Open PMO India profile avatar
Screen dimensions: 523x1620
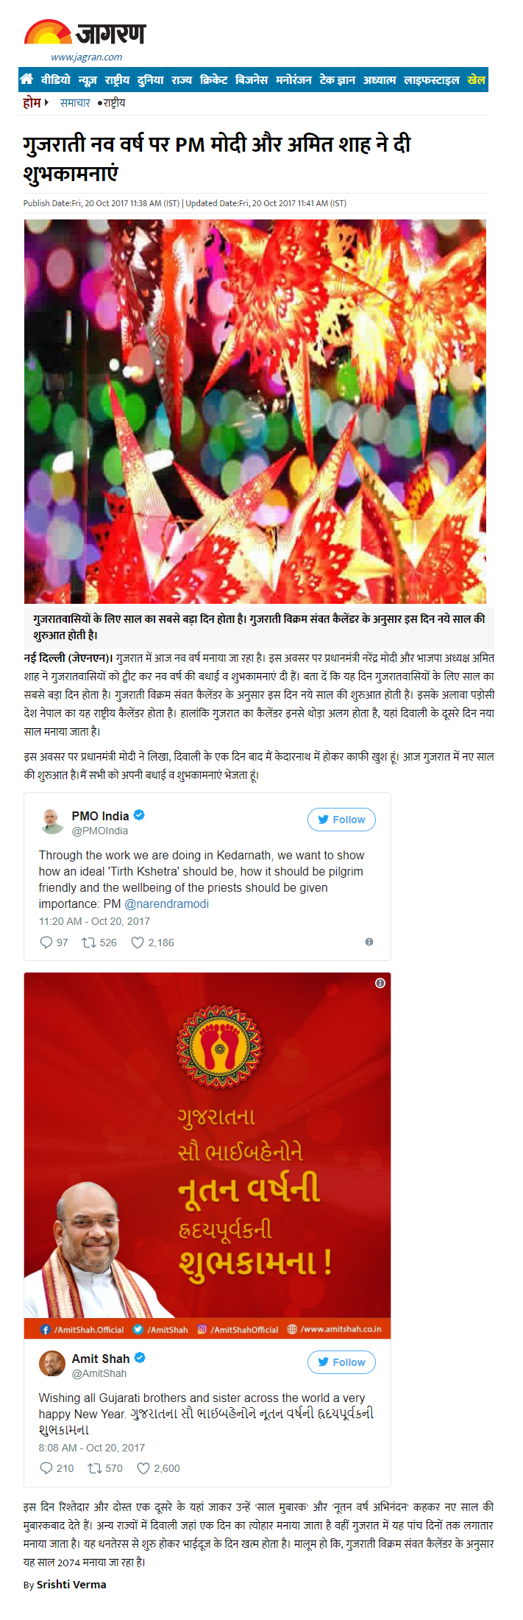[x=52, y=821]
